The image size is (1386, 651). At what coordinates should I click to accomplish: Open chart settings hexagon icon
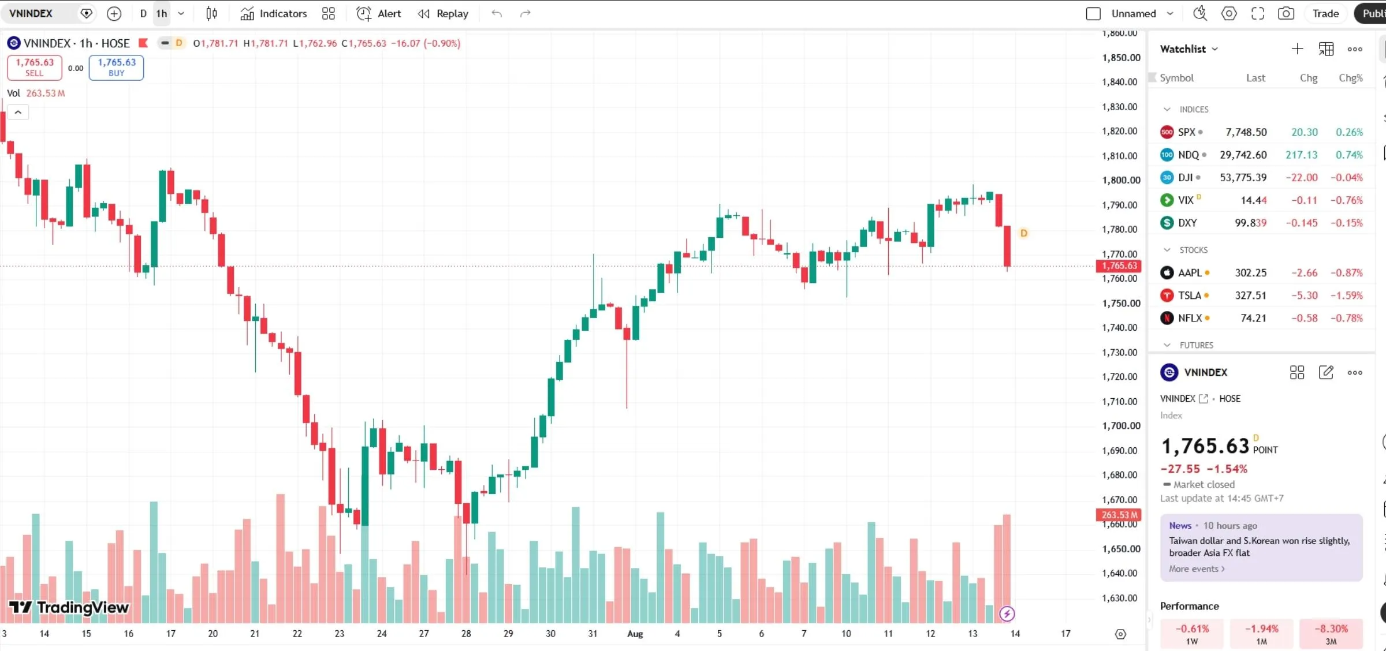pyautogui.click(x=1229, y=13)
